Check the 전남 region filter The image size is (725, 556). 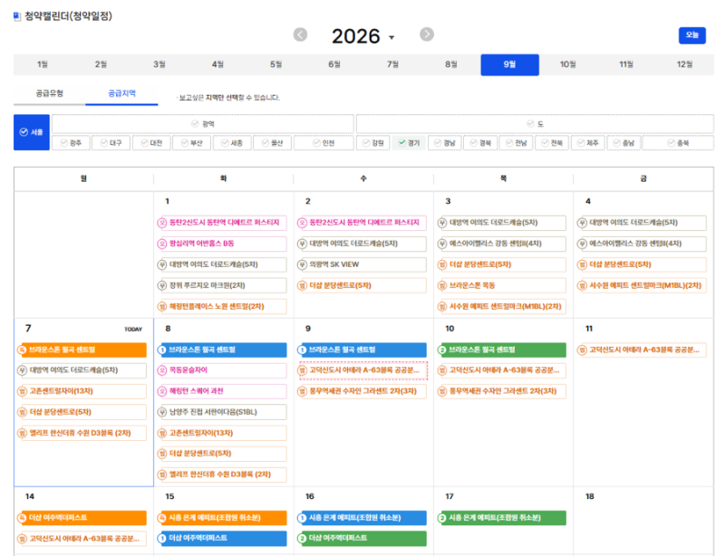click(517, 143)
